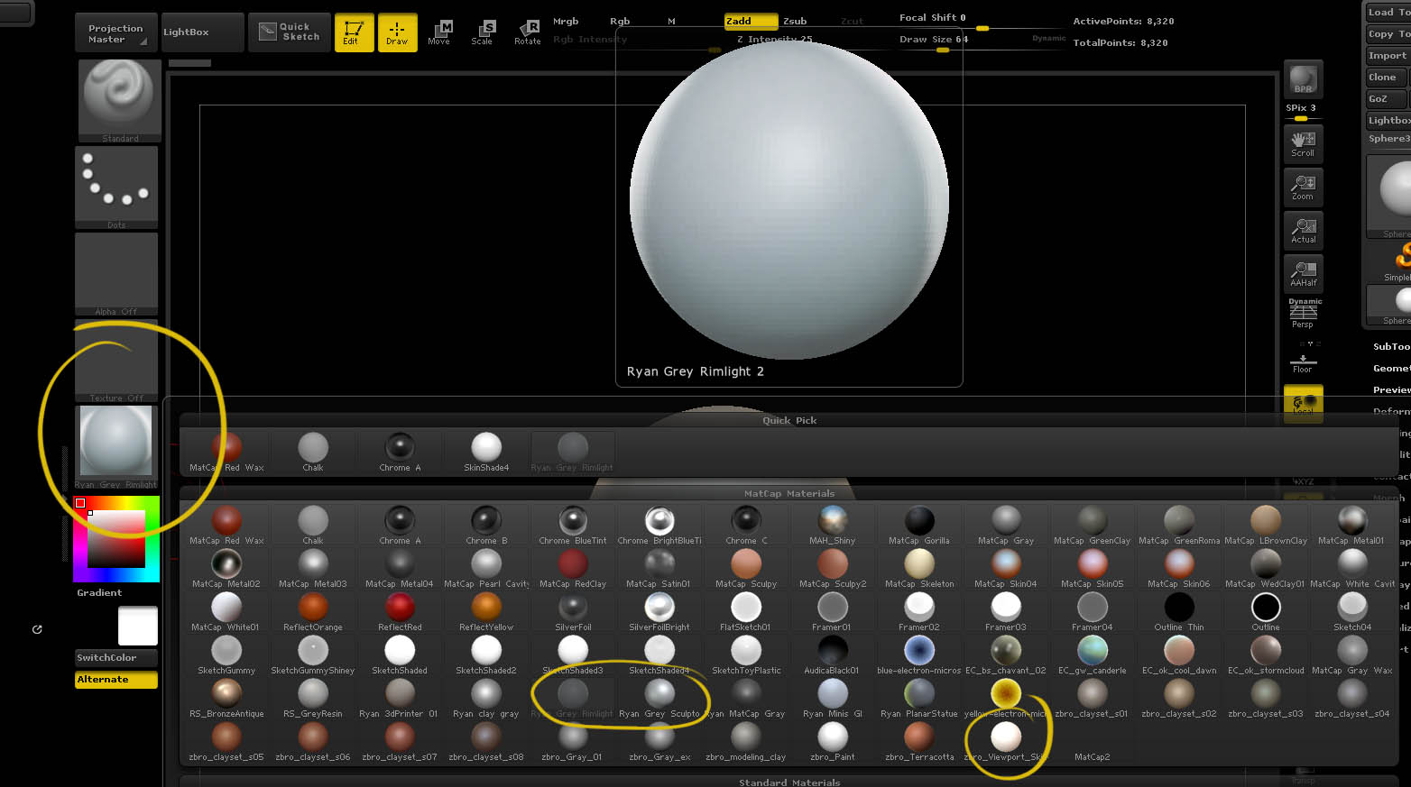Activate Quick Sketch mode

pyautogui.click(x=290, y=32)
